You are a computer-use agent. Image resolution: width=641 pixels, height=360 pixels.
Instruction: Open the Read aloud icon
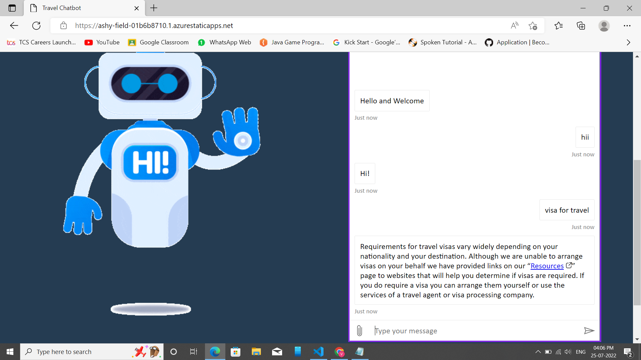(x=514, y=26)
